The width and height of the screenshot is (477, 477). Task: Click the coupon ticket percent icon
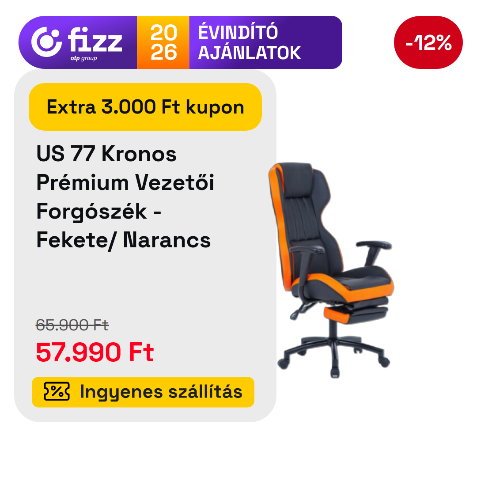pos(57,391)
